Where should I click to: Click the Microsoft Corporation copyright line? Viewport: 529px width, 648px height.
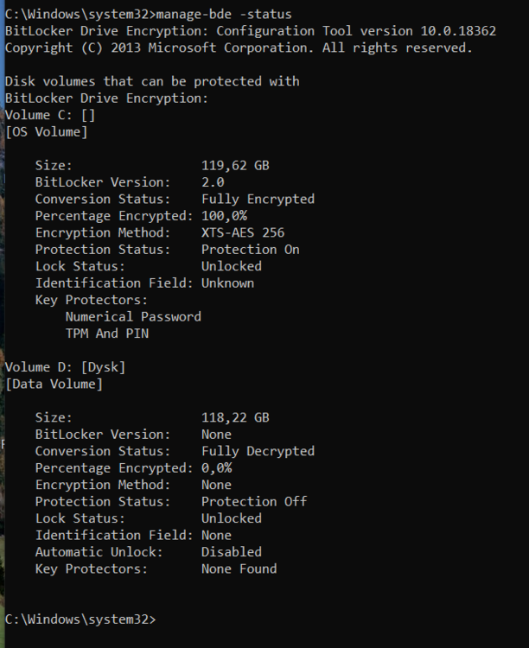pos(239,48)
